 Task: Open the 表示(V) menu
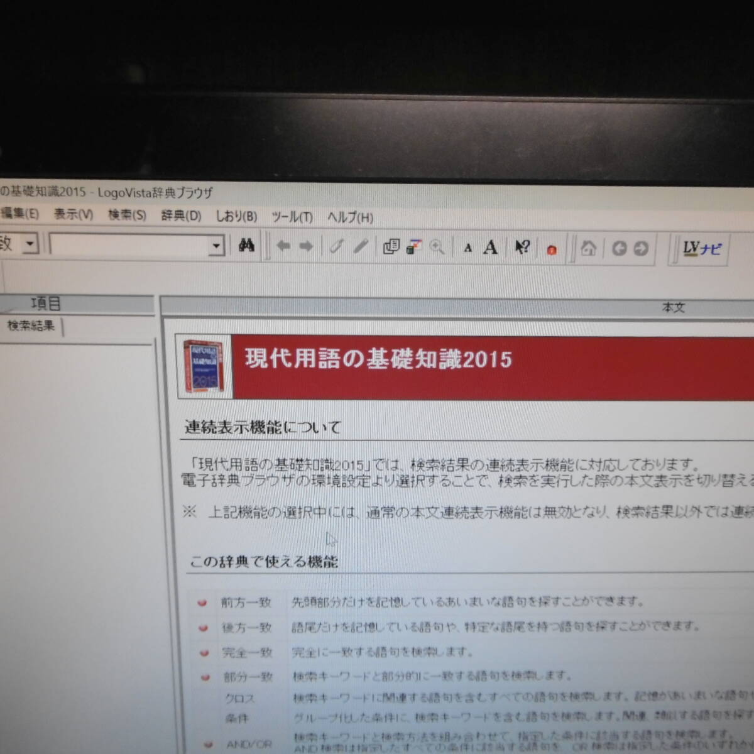pos(73,215)
